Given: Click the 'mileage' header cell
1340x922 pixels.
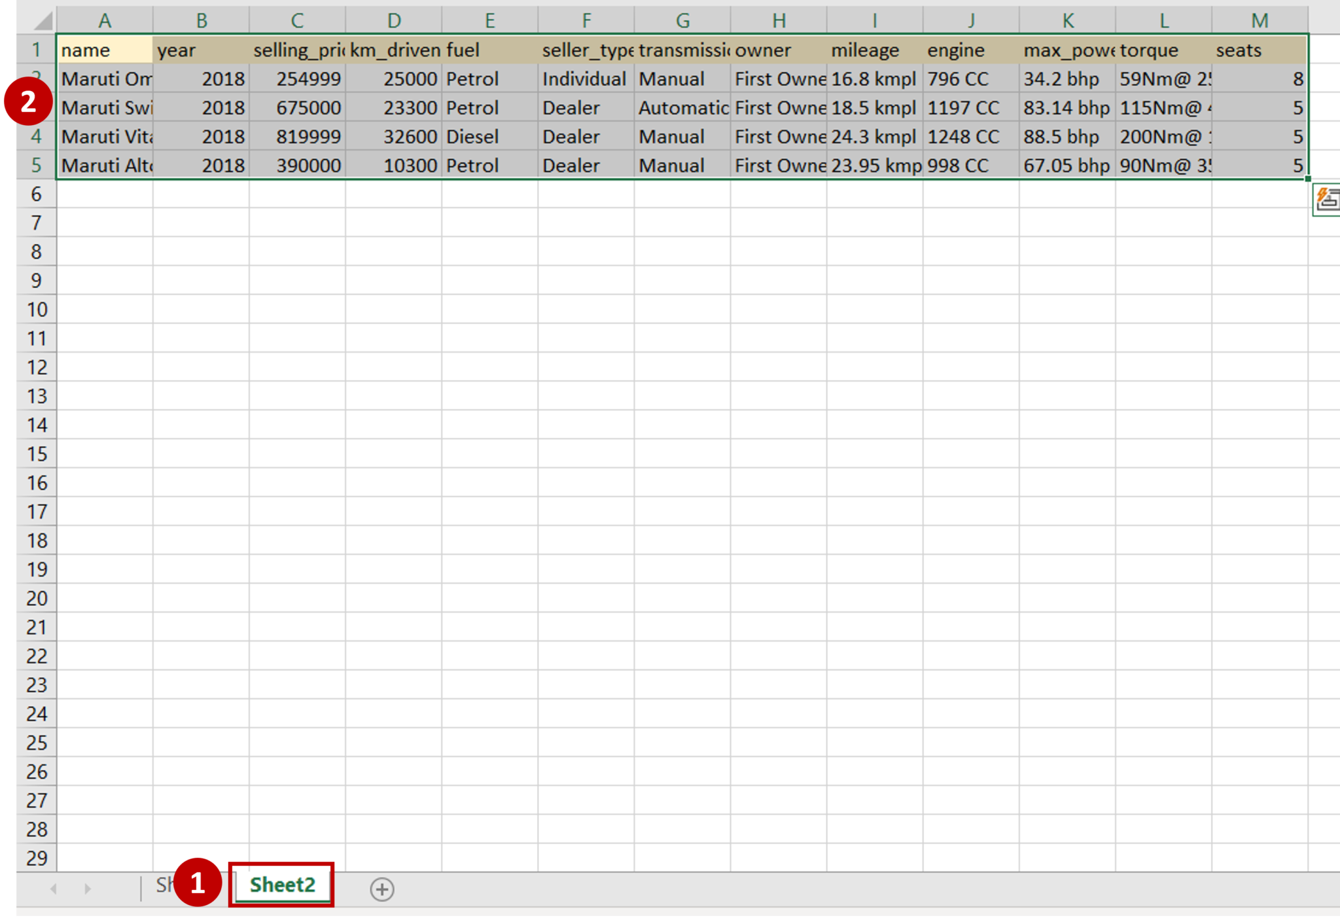Looking at the screenshot, I should point(874,50).
